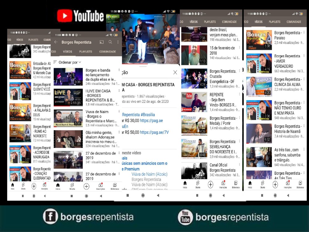Screen dimensions: 309x232
Task: Tap Shorts icon under CORAÇÃO QUEBRANTADO list
Action: pos(23,186)
